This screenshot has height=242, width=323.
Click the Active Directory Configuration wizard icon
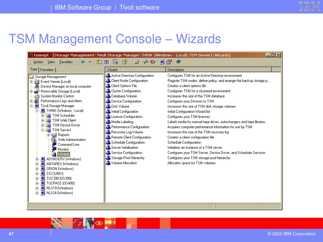coord(108,76)
